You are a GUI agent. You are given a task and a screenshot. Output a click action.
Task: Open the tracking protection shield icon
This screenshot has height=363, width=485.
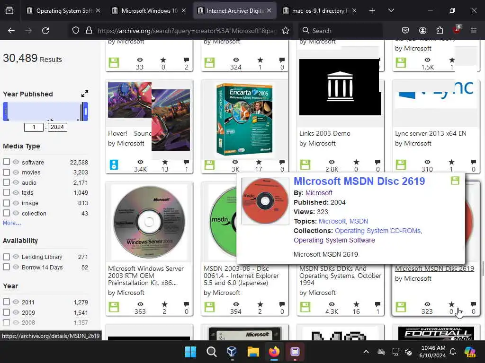coord(76,31)
